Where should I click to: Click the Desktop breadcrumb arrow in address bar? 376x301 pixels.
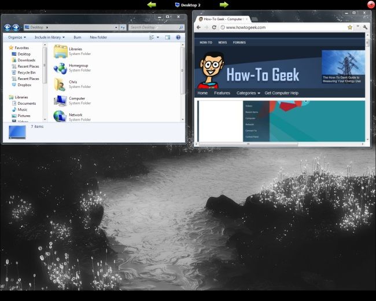(47, 27)
